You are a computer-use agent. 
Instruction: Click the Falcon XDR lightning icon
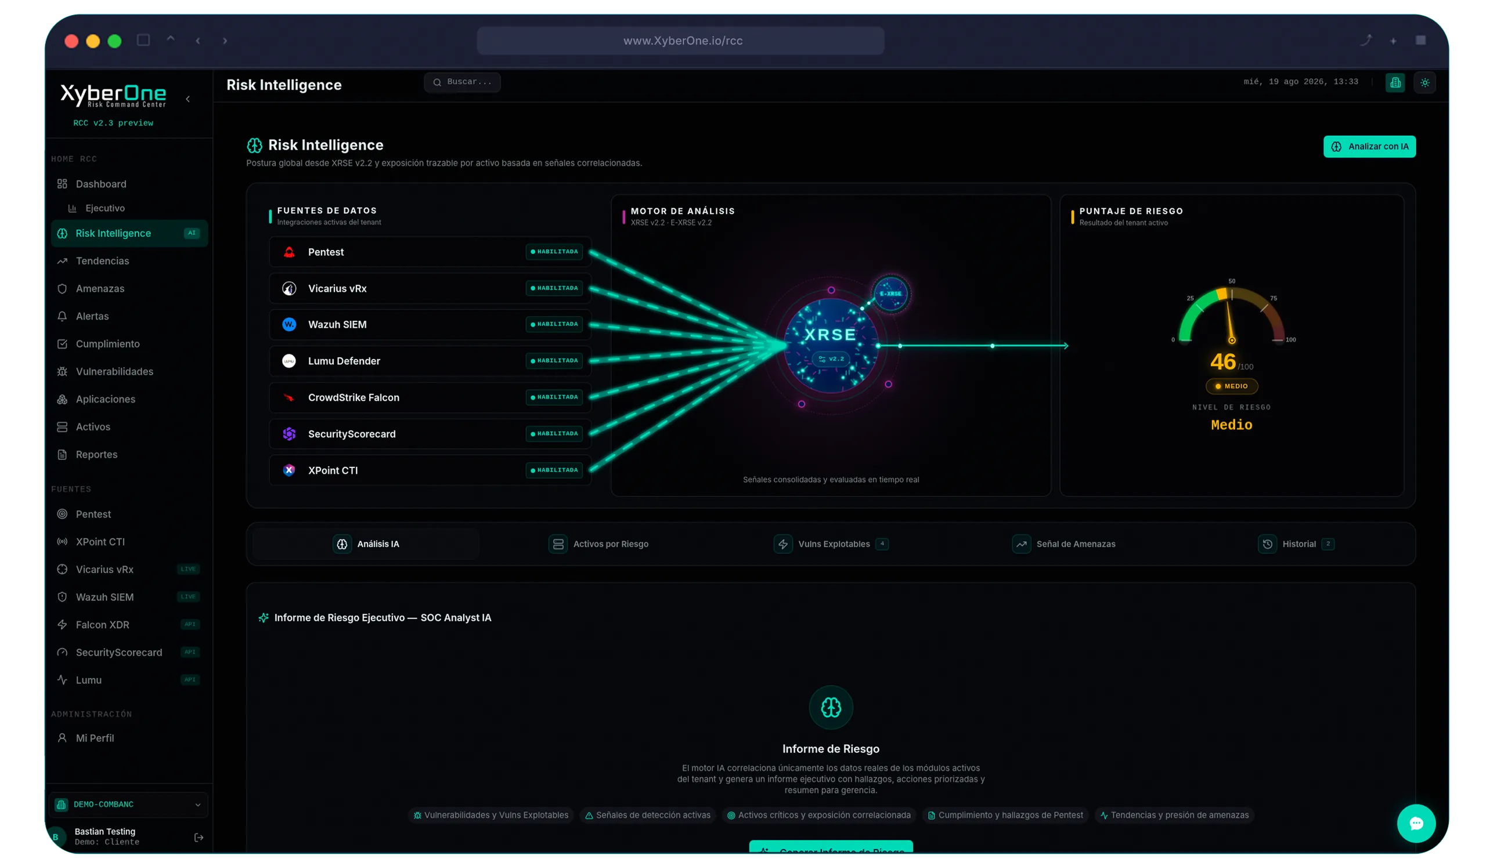(62, 625)
